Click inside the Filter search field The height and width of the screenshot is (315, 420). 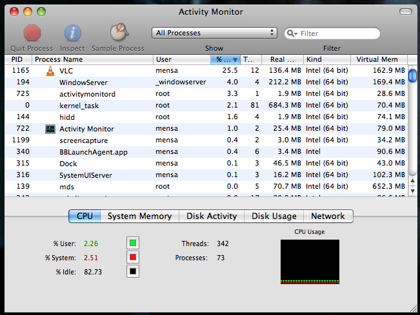[x=332, y=33]
